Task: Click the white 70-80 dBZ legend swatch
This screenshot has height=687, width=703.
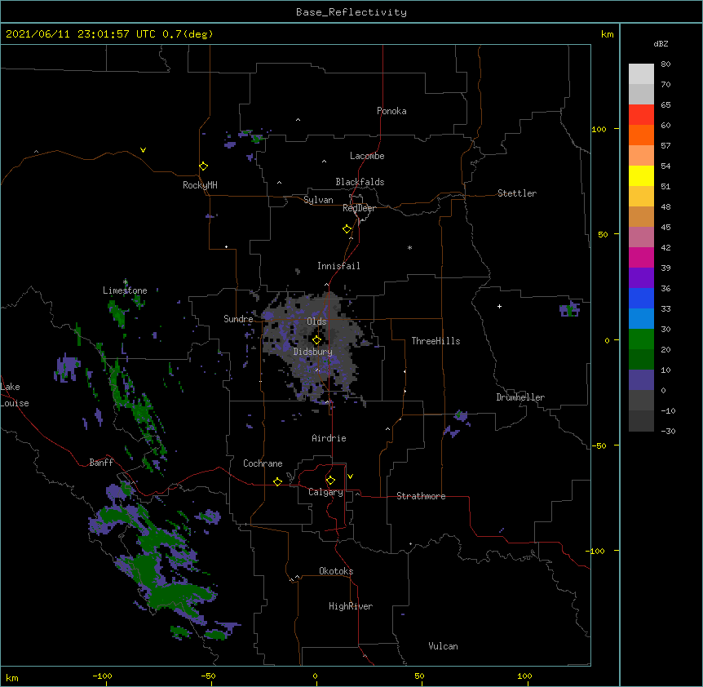Action: [641, 74]
